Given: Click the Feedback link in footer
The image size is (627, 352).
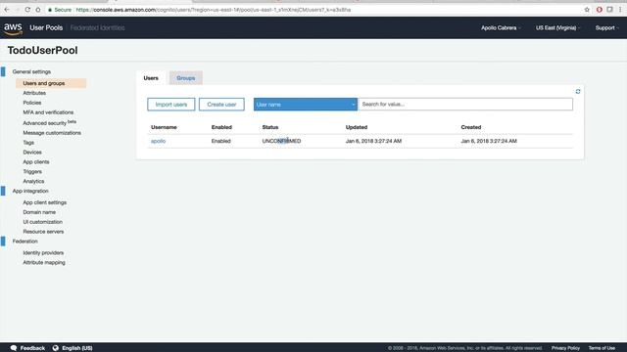Looking at the screenshot, I should click(32, 348).
